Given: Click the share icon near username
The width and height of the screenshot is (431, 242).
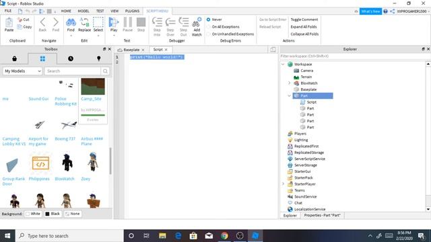Looking at the screenshot, I should pyautogui.click(x=392, y=11).
